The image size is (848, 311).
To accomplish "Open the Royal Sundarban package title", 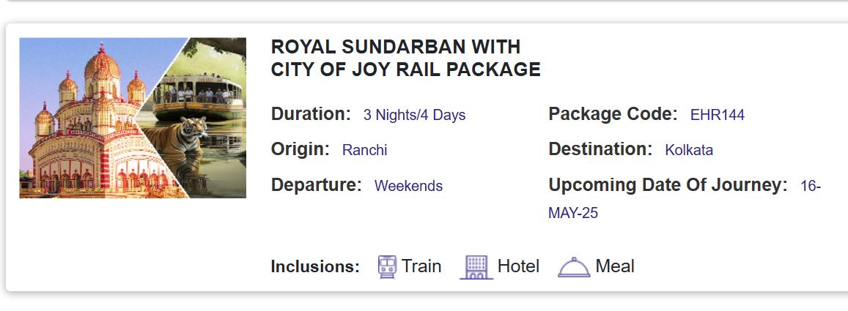I will pyautogui.click(x=405, y=59).
